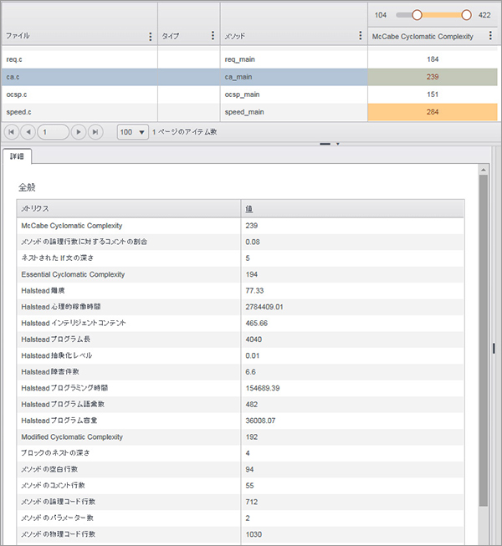Click the value 1030
This screenshot has height=546, width=502.
[x=254, y=534]
